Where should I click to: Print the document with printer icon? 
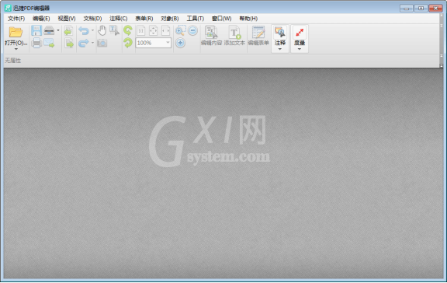coord(36,43)
